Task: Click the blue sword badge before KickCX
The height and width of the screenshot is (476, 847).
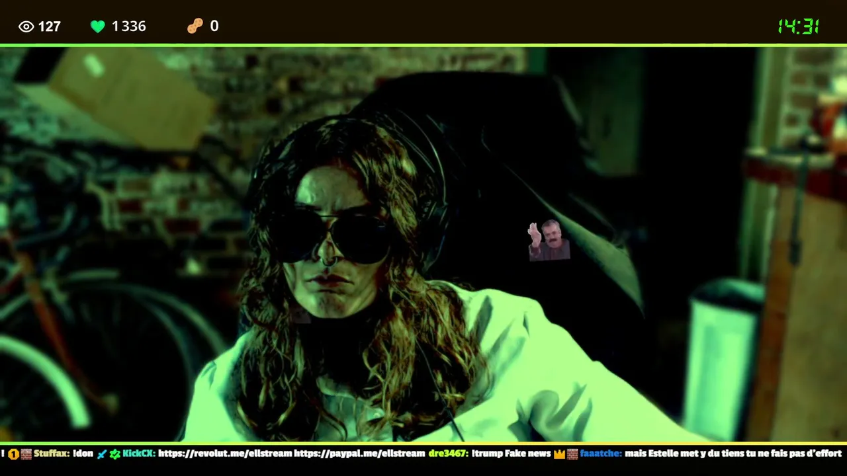Action: 102,454
